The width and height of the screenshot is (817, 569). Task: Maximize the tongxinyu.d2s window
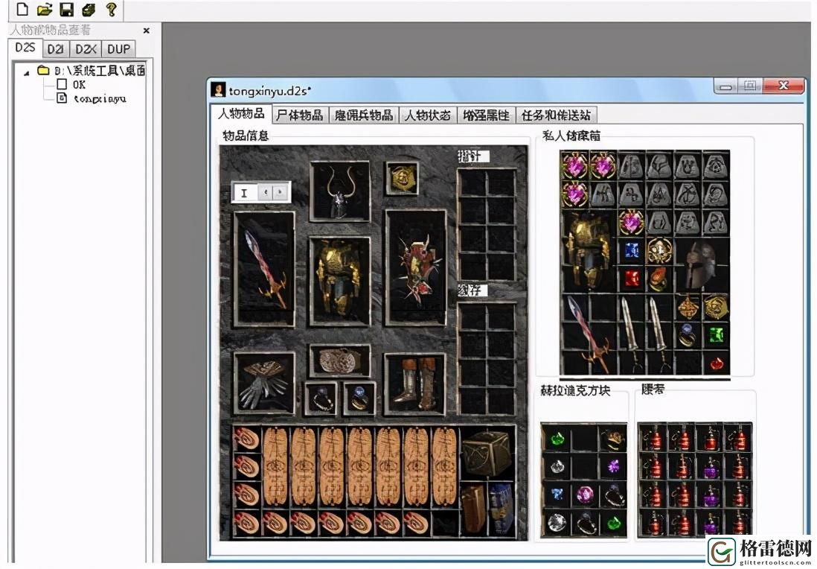[750, 86]
